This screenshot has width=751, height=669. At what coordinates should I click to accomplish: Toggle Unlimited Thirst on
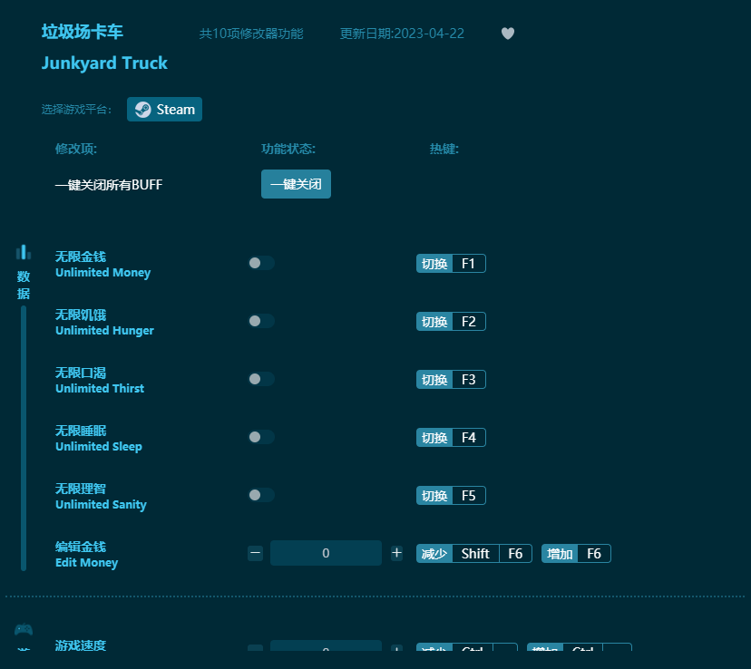click(x=261, y=379)
